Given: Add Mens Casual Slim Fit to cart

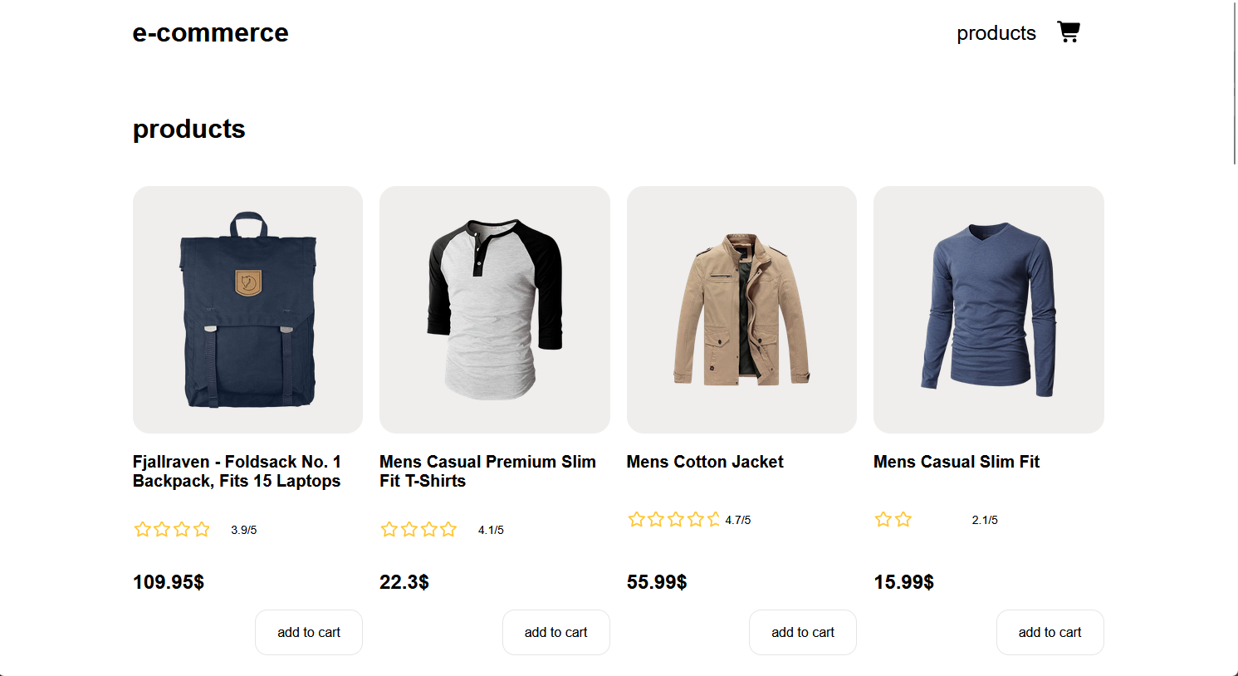Looking at the screenshot, I should tap(1050, 632).
